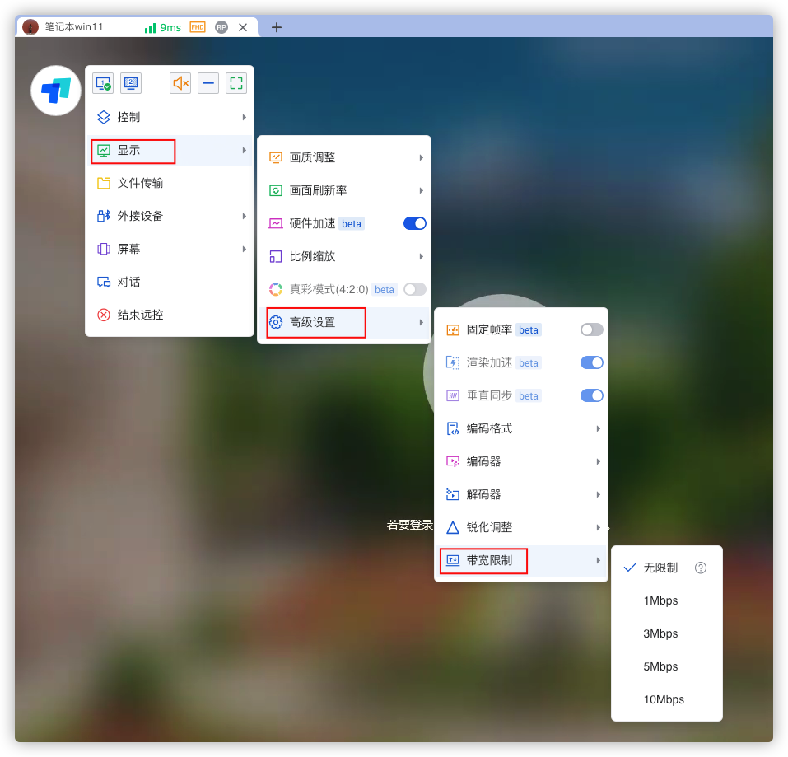Select 5Mbps bandwidth limit
788x757 pixels.
tap(660, 666)
